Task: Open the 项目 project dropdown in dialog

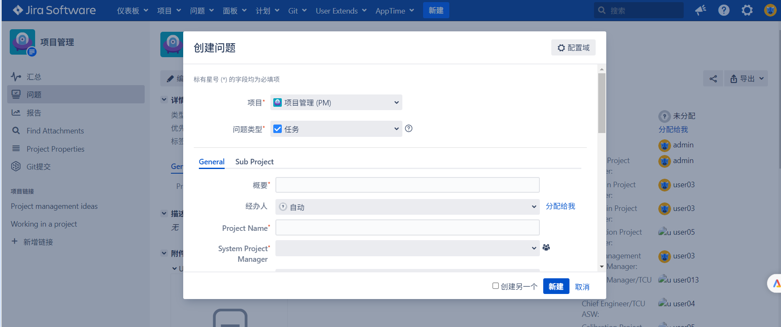Action: pos(336,103)
